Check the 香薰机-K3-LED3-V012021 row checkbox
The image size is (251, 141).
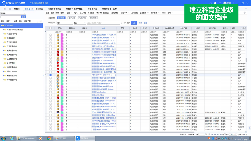51,127
